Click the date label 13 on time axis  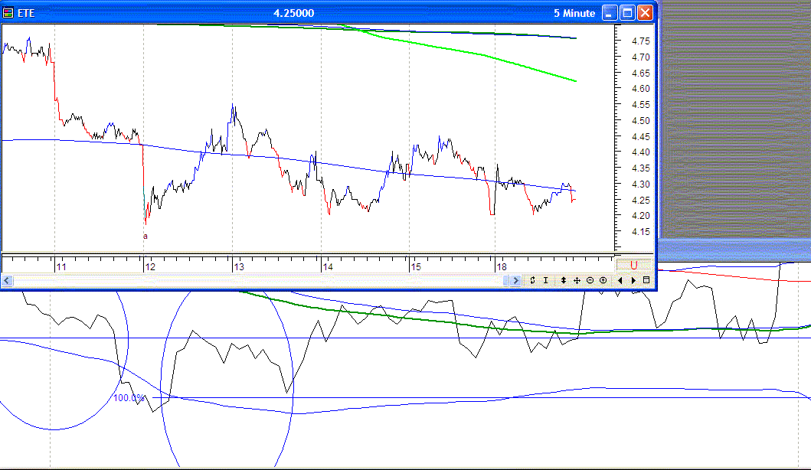(239, 267)
